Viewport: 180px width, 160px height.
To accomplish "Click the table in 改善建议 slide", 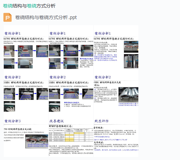I will 71,135.
